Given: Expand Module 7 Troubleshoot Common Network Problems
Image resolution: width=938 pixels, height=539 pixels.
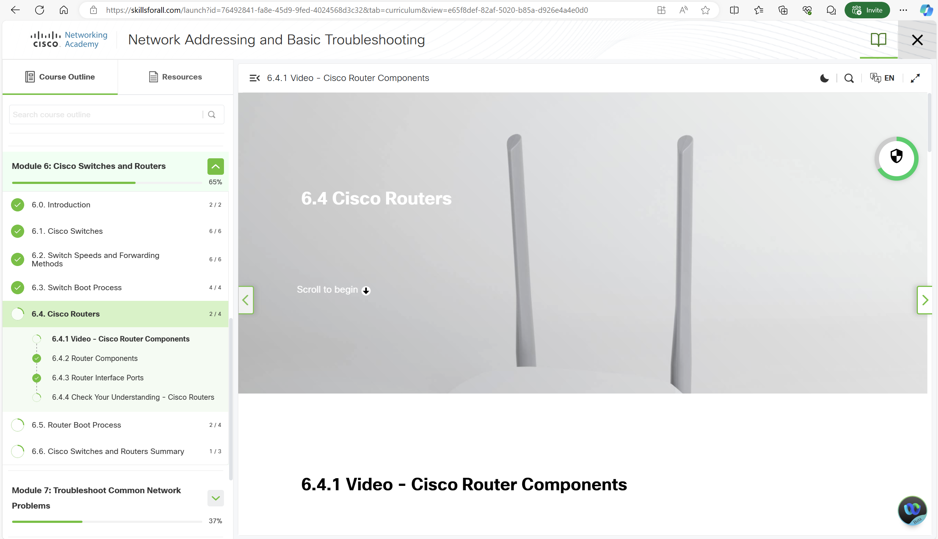Looking at the screenshot, I should coord(216,498).
